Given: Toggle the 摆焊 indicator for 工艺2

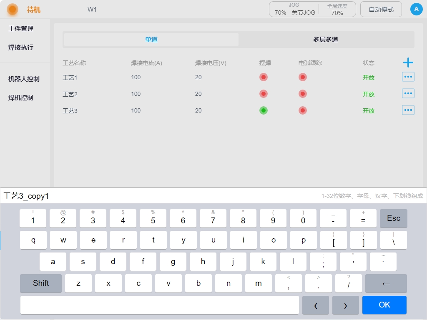Looking at the screenshot, I should click(264, 94).
